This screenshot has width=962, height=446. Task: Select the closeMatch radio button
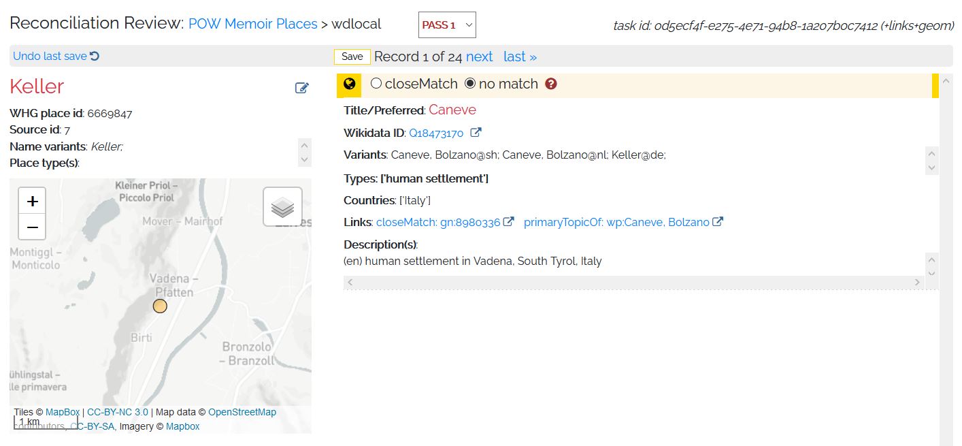click(x=376, y=84)
